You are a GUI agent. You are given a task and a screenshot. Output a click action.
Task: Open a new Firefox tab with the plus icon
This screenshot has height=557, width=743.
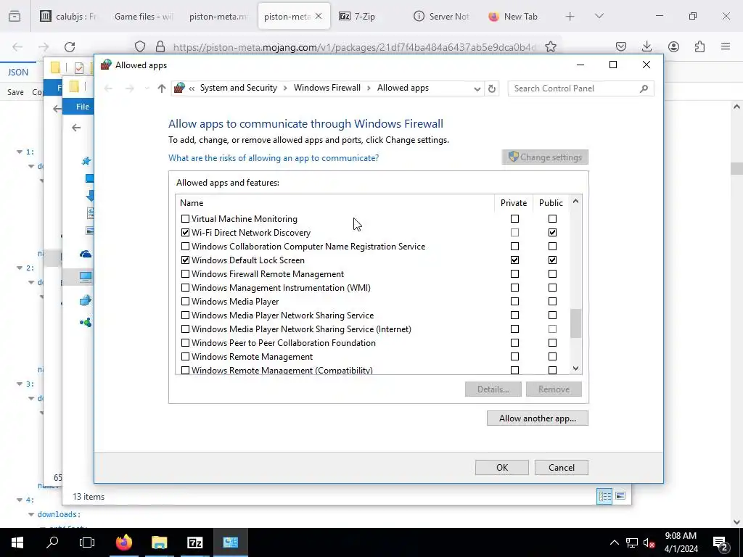pyautogui.click(x=570, y=17)
